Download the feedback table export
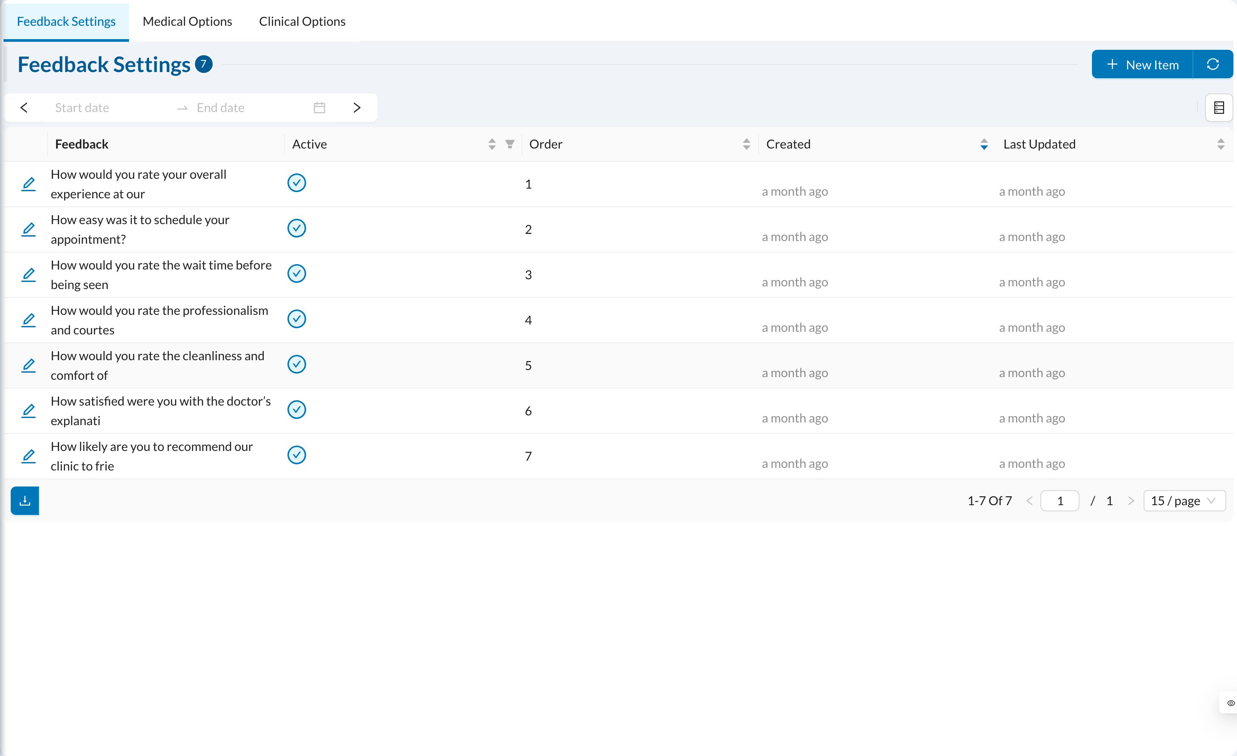1237x756 pixels. [x=24, y=501]
